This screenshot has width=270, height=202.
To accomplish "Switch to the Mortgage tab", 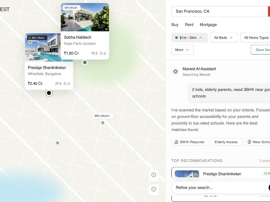I will click(x=208, y=25).
